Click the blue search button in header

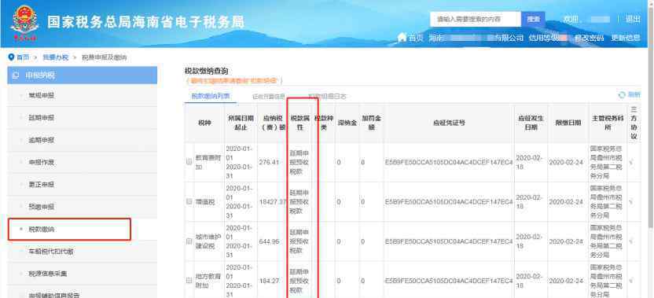533,19
